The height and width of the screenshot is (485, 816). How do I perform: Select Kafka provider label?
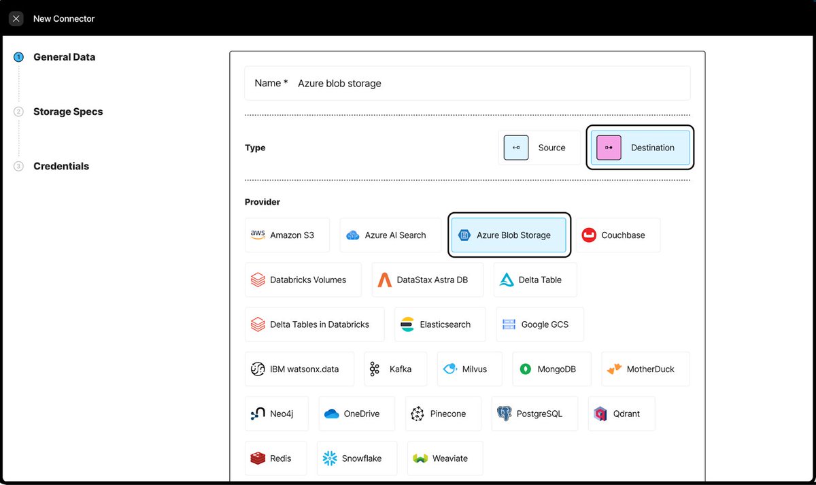(401, 369)
